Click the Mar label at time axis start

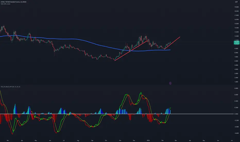[x=8, y=140]
